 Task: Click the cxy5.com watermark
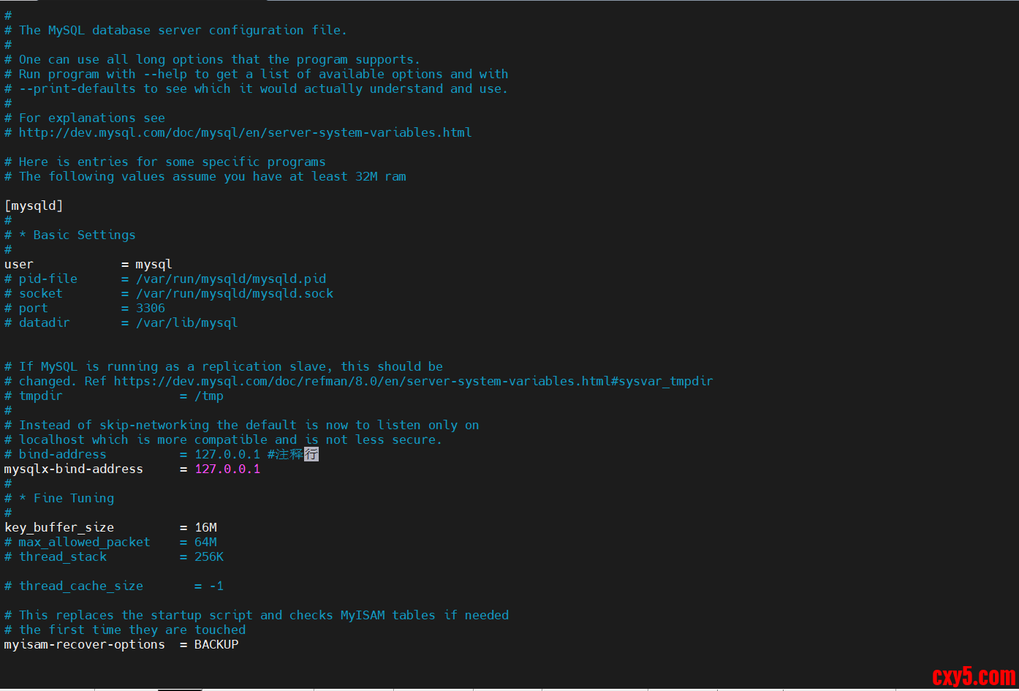pos(973,676)
